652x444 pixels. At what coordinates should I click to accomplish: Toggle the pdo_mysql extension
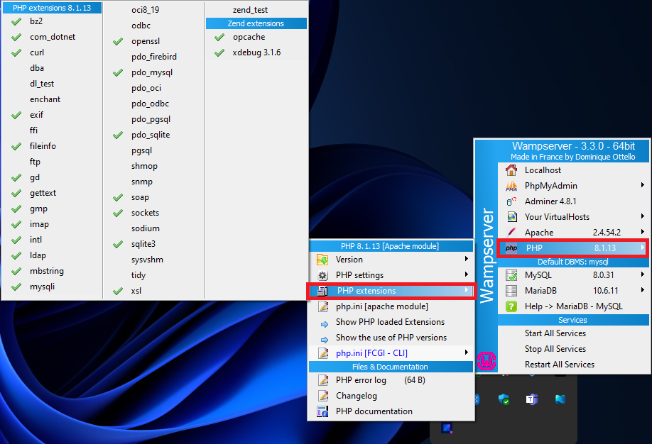click(x=153, y=72)
